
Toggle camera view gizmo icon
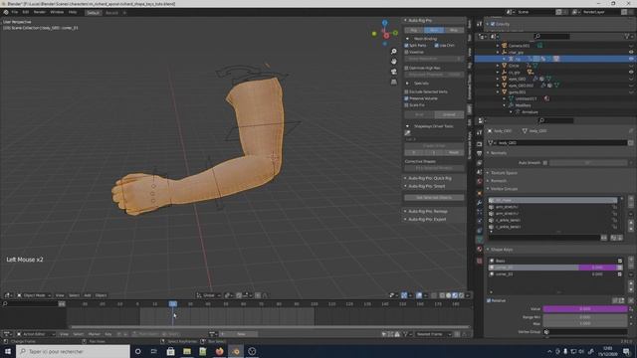point(393,72)
